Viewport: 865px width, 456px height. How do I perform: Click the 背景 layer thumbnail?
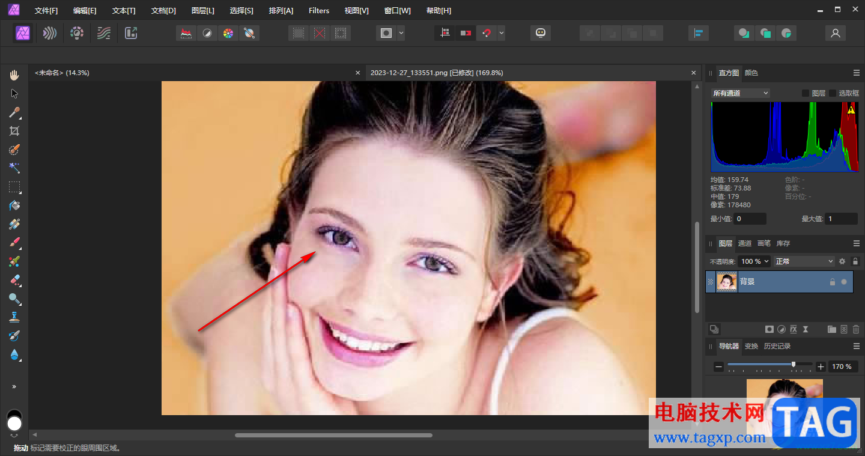pos(727,282)
